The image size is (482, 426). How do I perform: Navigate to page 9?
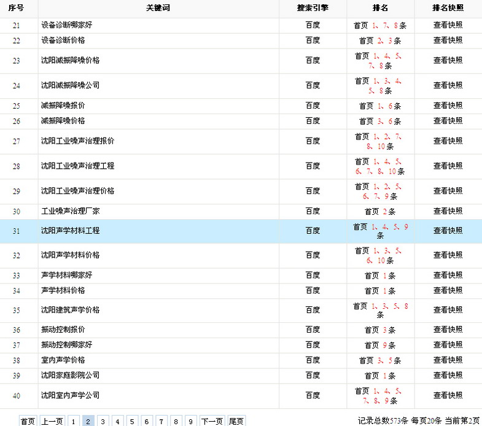pos(190,421)
